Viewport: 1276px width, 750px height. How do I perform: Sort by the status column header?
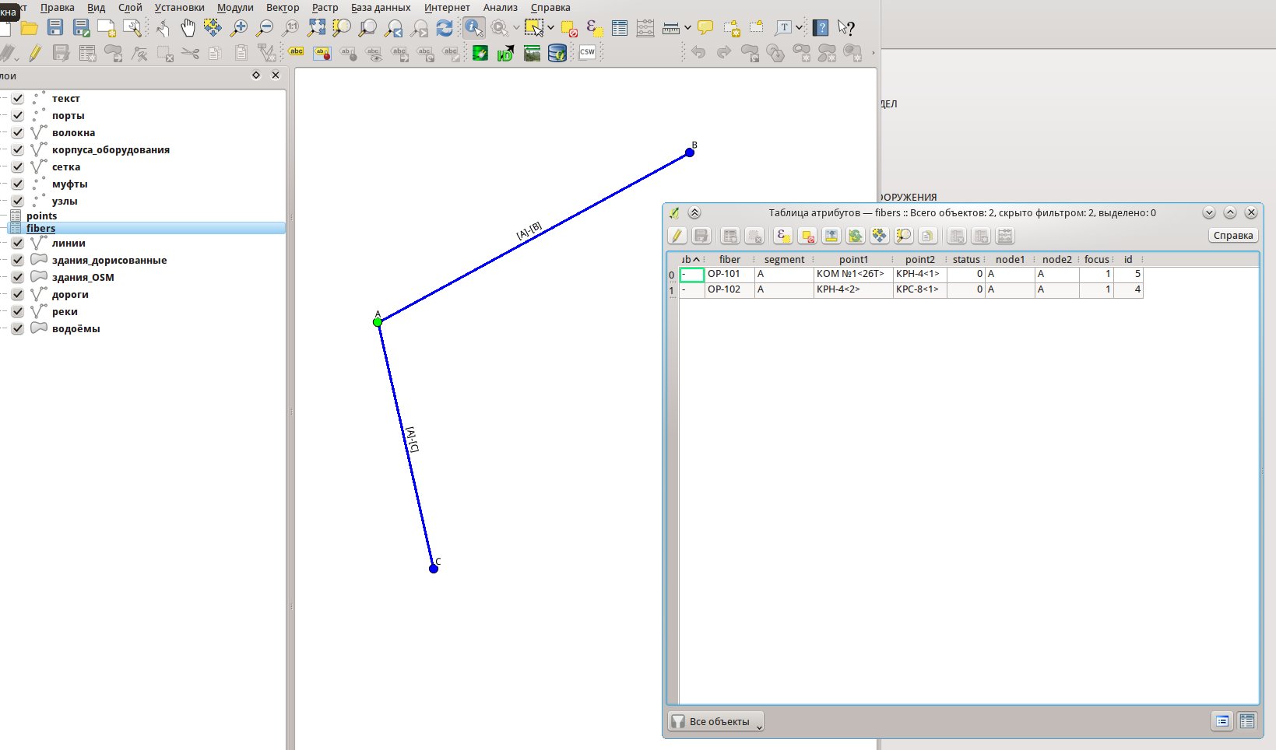(x=966, y=259)
